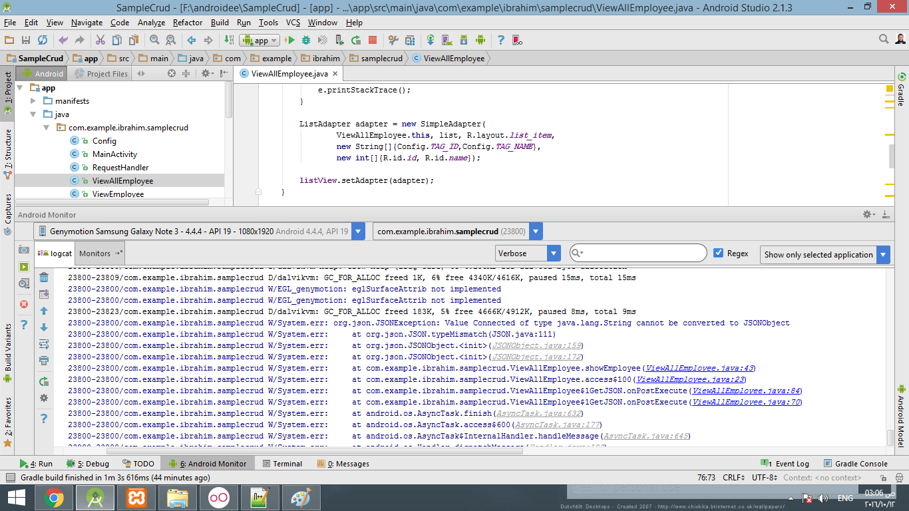This screenshot has height=511, width=909.
Task: Click the screen record icon in Android Monitor
Action: coord(24,266)
